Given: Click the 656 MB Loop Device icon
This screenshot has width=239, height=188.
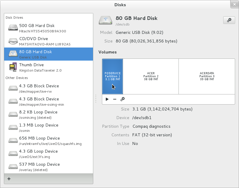Looking at the screenshot, I should [x=13, y=140].
